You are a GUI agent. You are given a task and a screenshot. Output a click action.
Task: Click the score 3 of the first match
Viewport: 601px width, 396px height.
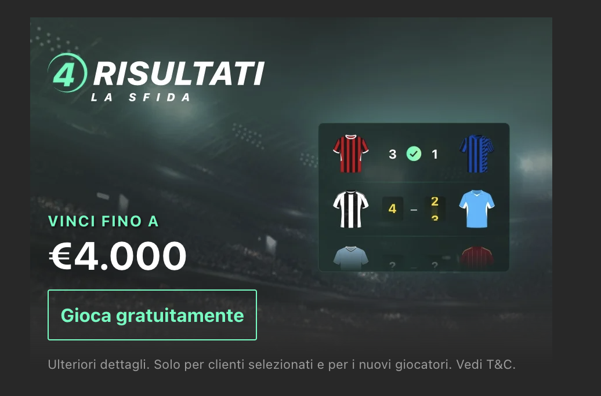(393, 154)
